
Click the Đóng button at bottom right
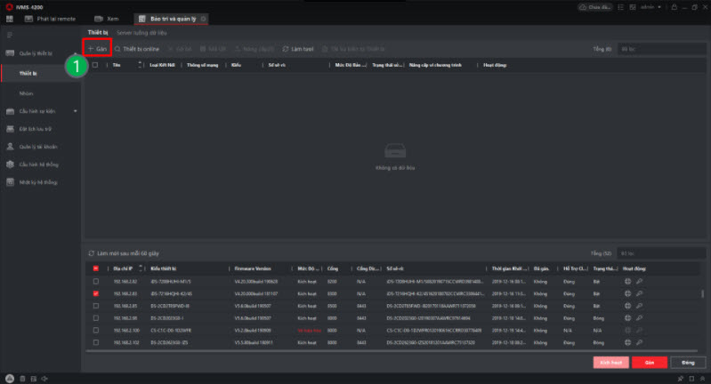click(687, 363)
